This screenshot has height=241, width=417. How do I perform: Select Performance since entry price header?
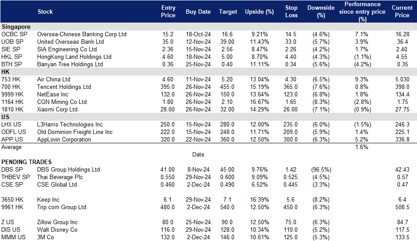362,11
